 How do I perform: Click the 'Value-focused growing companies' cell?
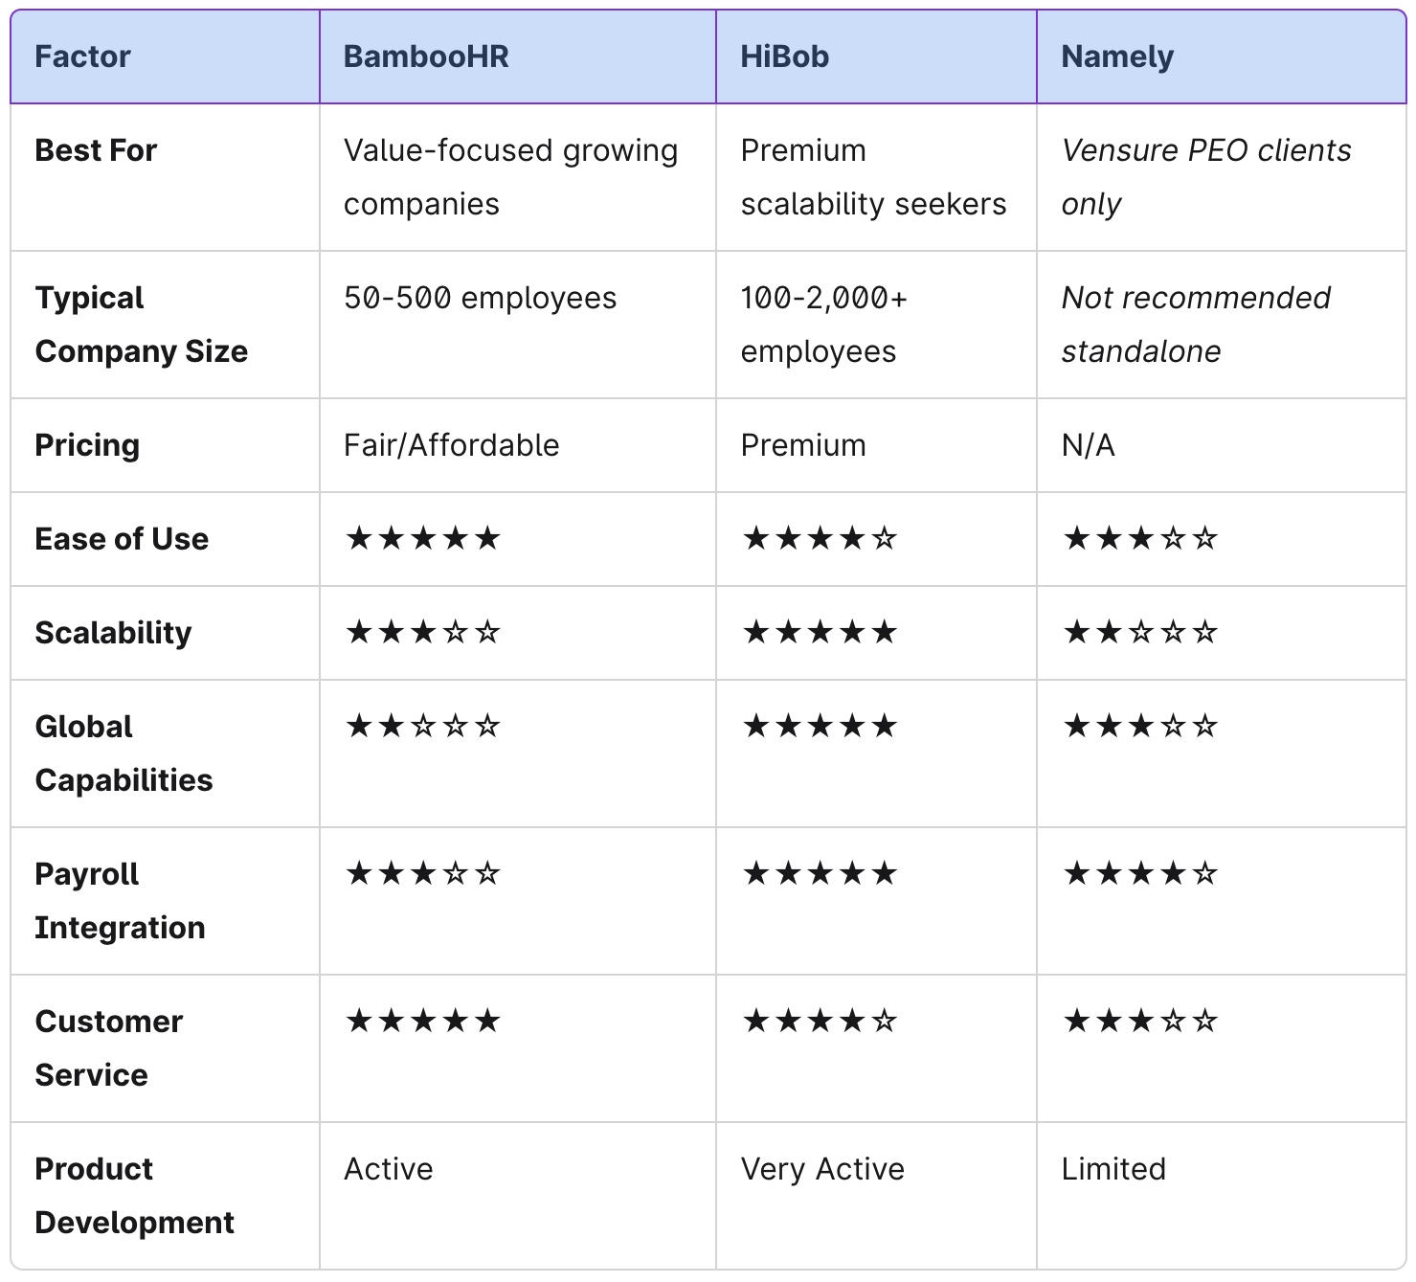[x=518, y=177]
